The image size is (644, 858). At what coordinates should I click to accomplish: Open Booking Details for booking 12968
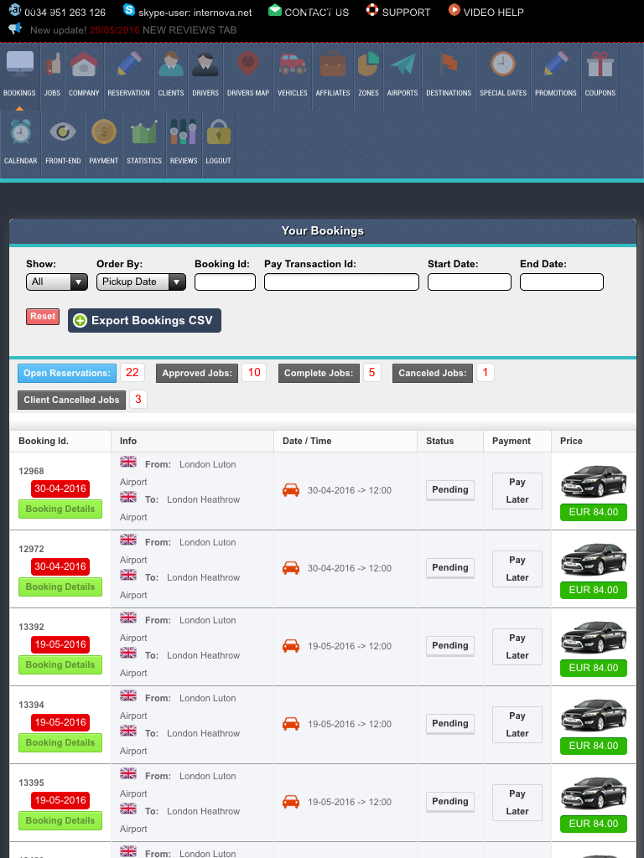pos(60,509)
